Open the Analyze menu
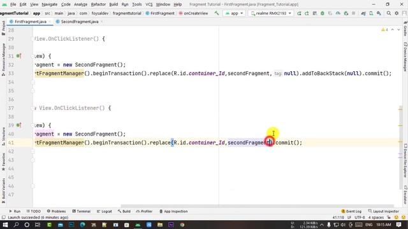 tap(81, 4)
